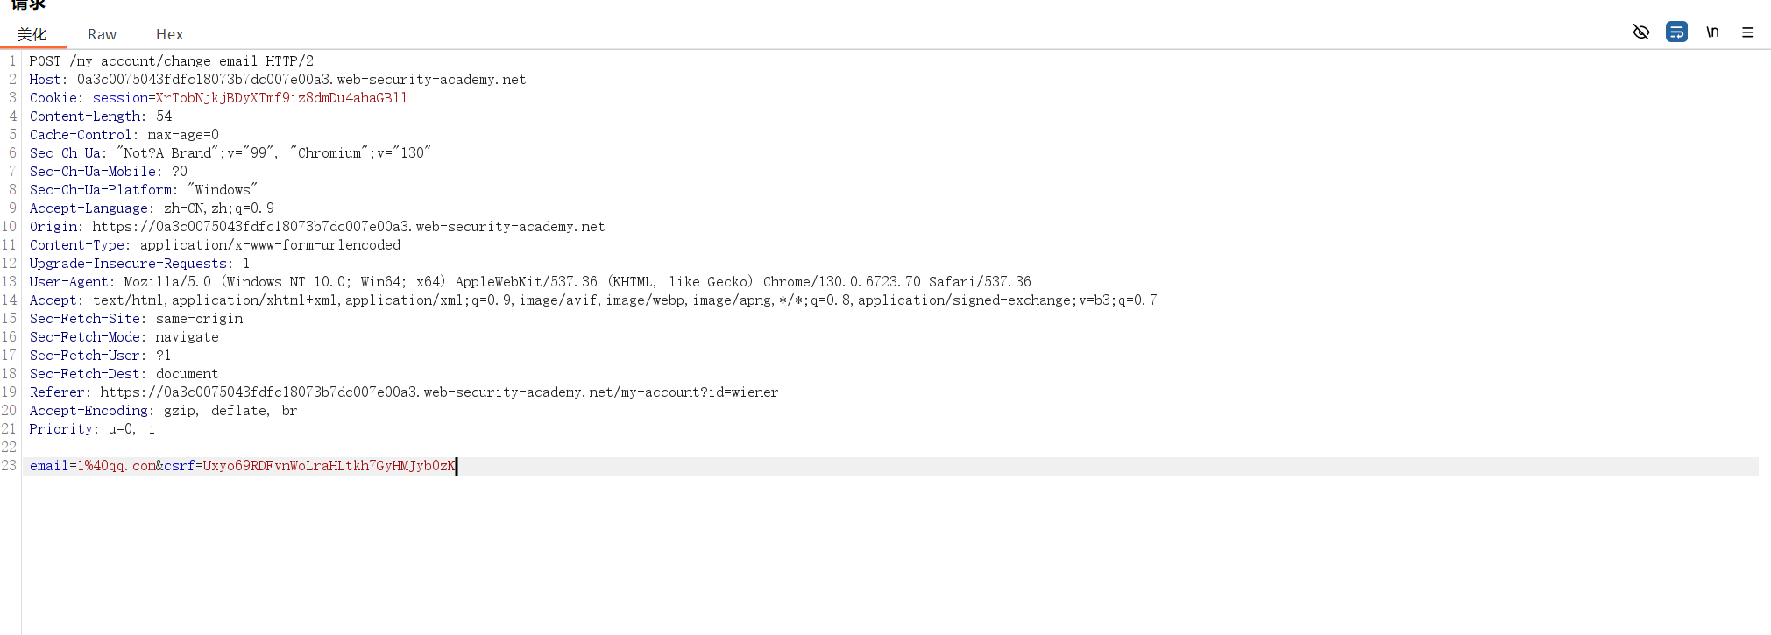The image size is (1771, 635).
Task: Click the Accept-Encoding header name
Action: [x=89, y=411]
